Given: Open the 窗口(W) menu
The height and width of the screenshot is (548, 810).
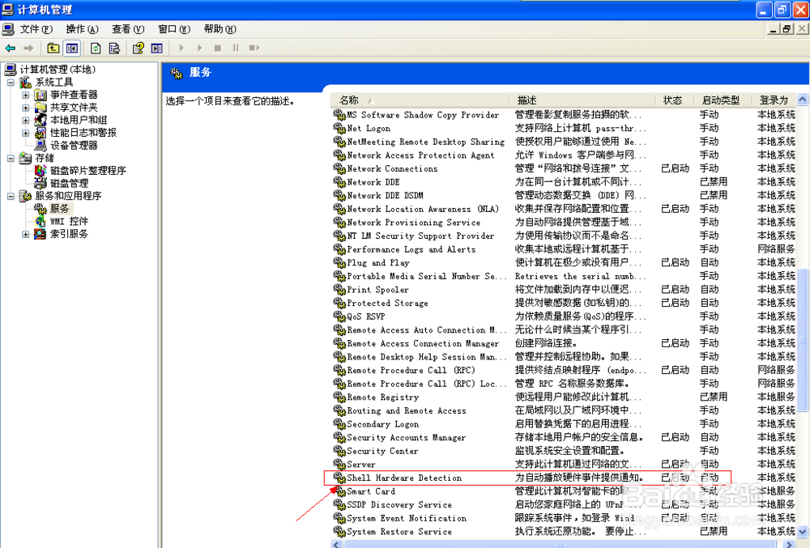Looking at the screenshot, I should (x=174, y=29).
